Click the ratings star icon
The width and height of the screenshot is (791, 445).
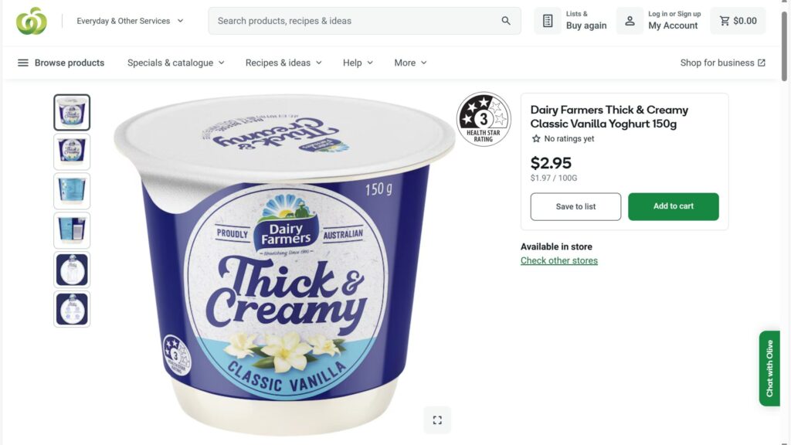[x=536, y=139]
